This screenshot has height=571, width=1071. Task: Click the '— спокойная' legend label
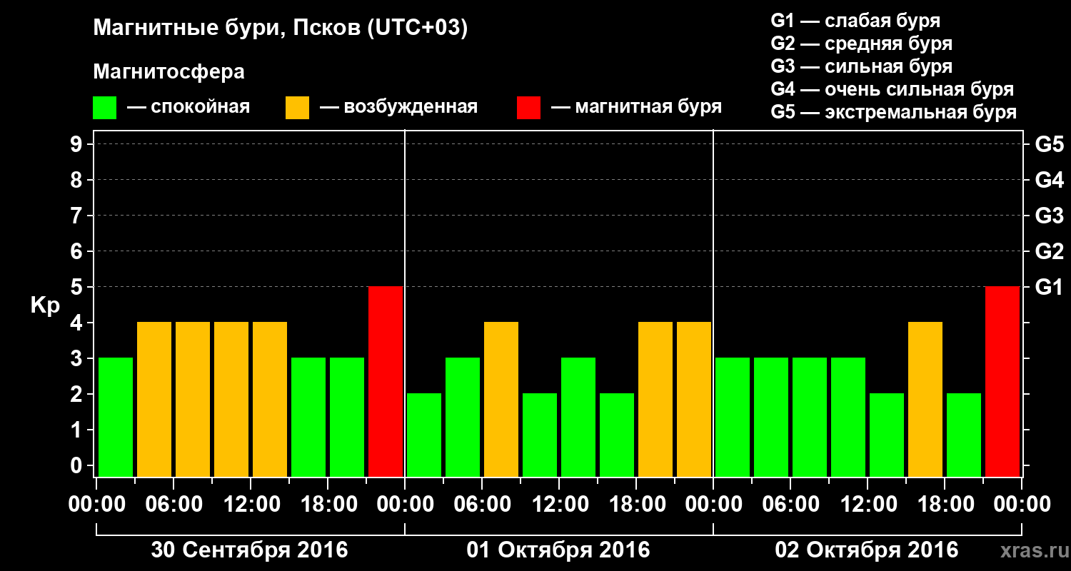click(x=188, y=108)
